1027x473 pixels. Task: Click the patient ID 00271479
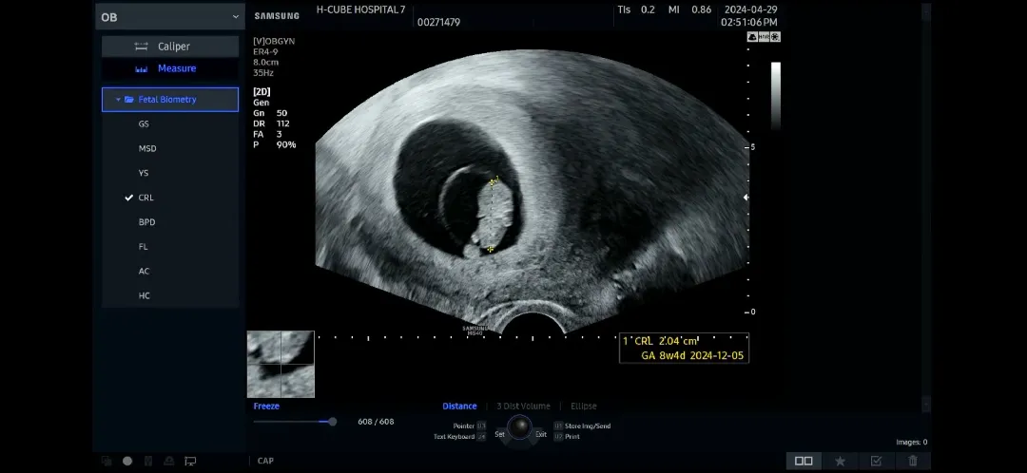click(x=438, y=22)
